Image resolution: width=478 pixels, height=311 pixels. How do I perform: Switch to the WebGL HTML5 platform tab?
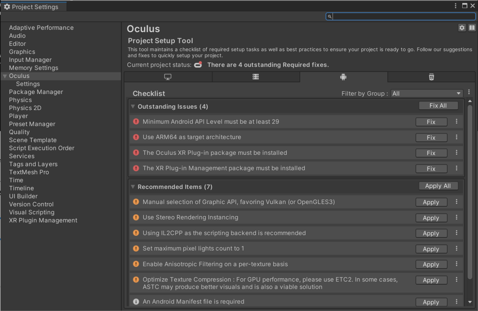431,77
